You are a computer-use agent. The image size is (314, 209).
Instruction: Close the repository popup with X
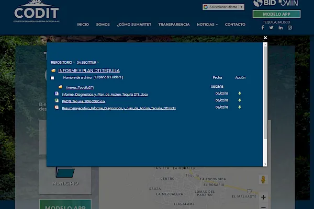265,38
